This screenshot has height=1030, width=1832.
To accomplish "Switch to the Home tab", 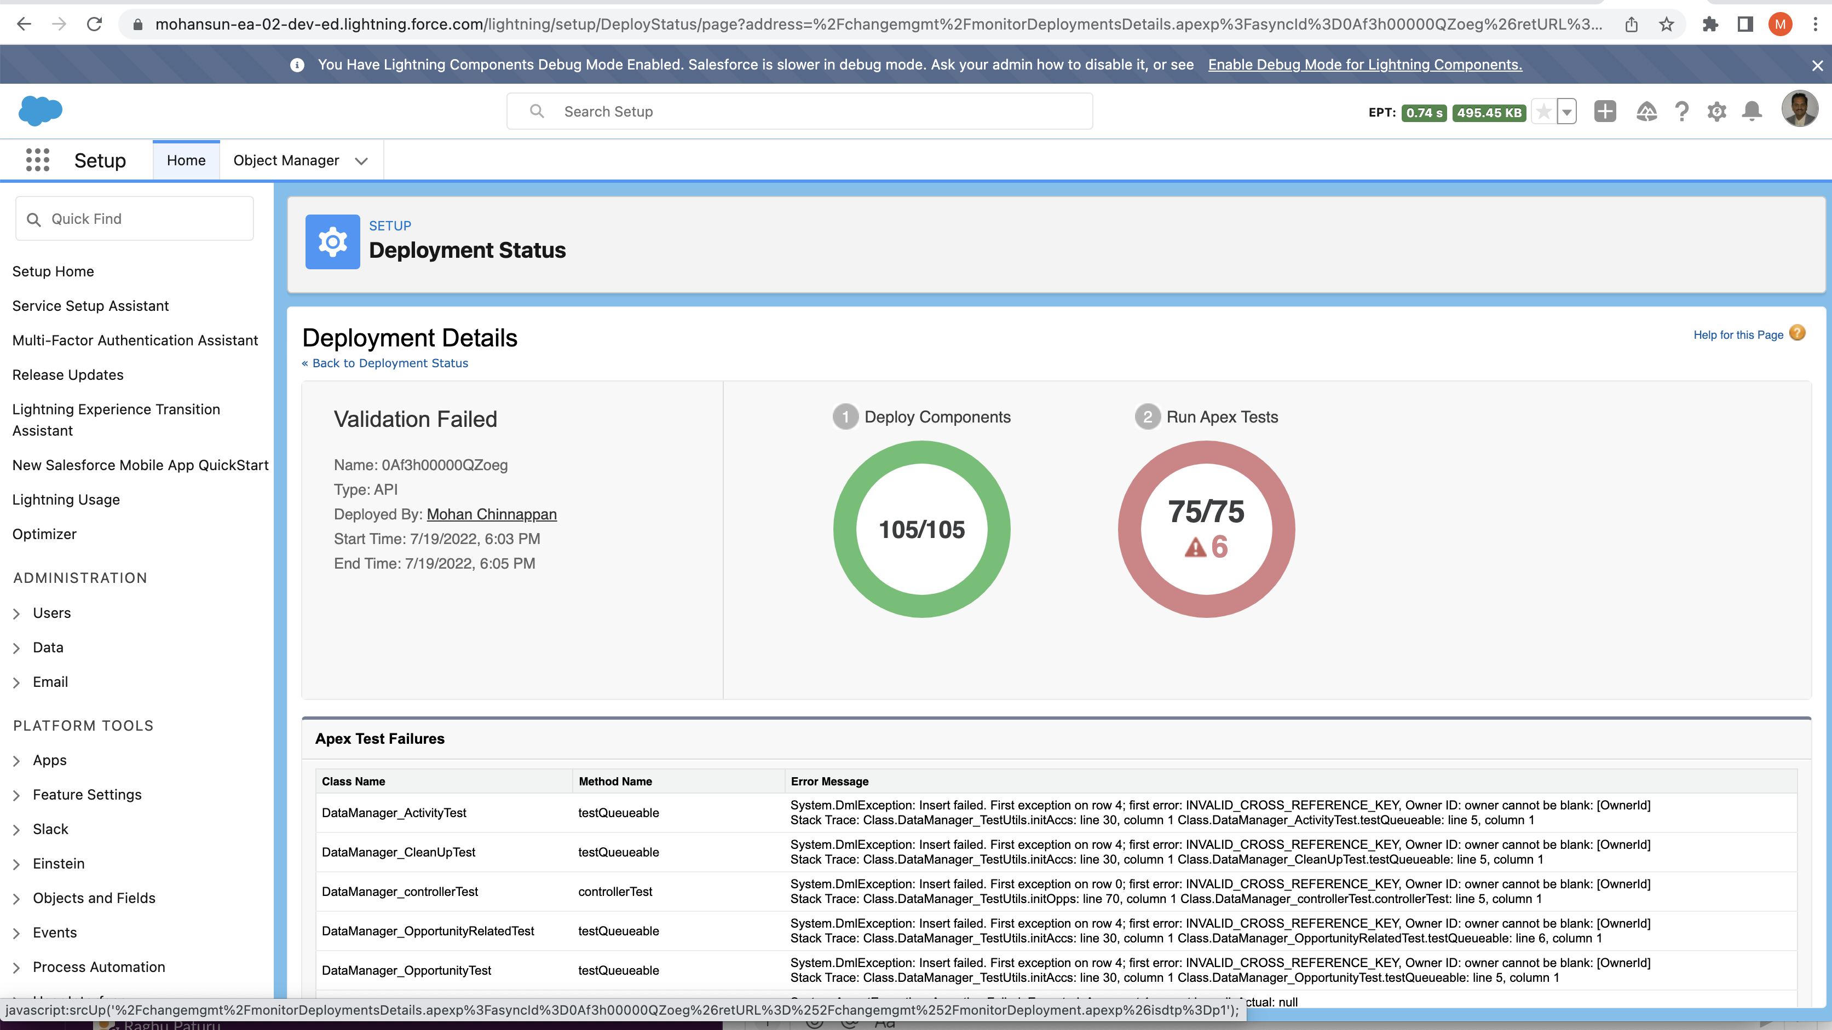I will pos(186,161).
